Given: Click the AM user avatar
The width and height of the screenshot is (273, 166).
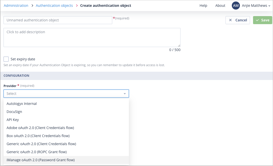Looking at the screenshot, I should tap(236, 6).
